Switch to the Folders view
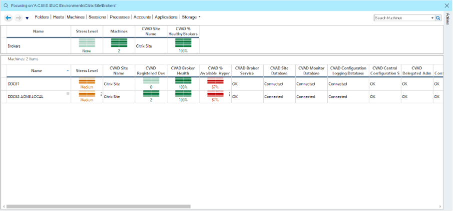 (x=42, y=17)
